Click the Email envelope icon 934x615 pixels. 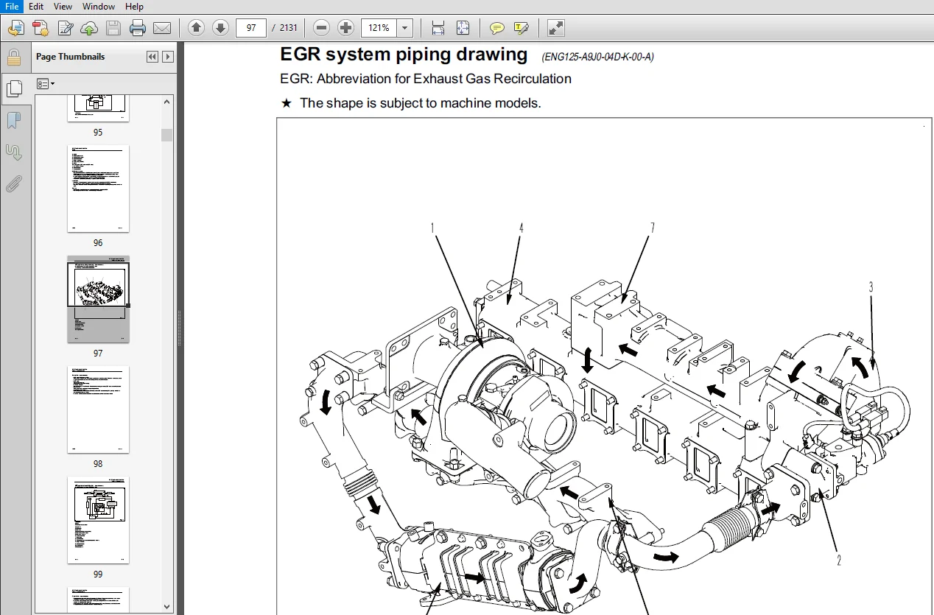coord(162,28)
